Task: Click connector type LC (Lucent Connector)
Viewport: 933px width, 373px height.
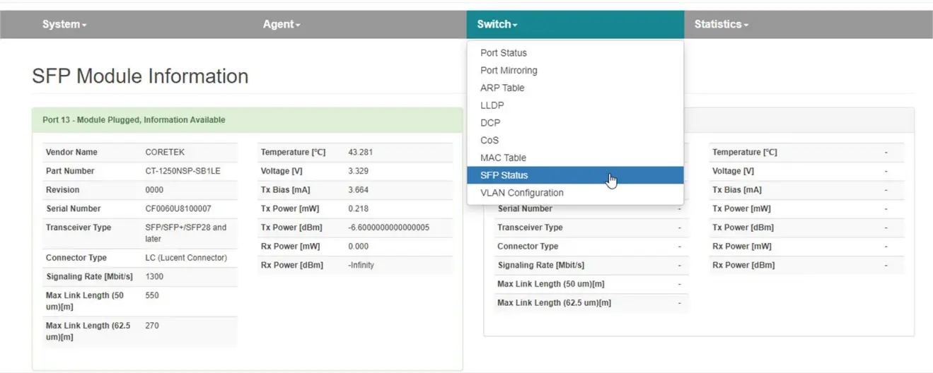Action: [x=186, y=258]
